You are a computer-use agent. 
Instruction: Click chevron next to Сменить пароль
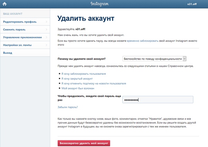[46, 30]
